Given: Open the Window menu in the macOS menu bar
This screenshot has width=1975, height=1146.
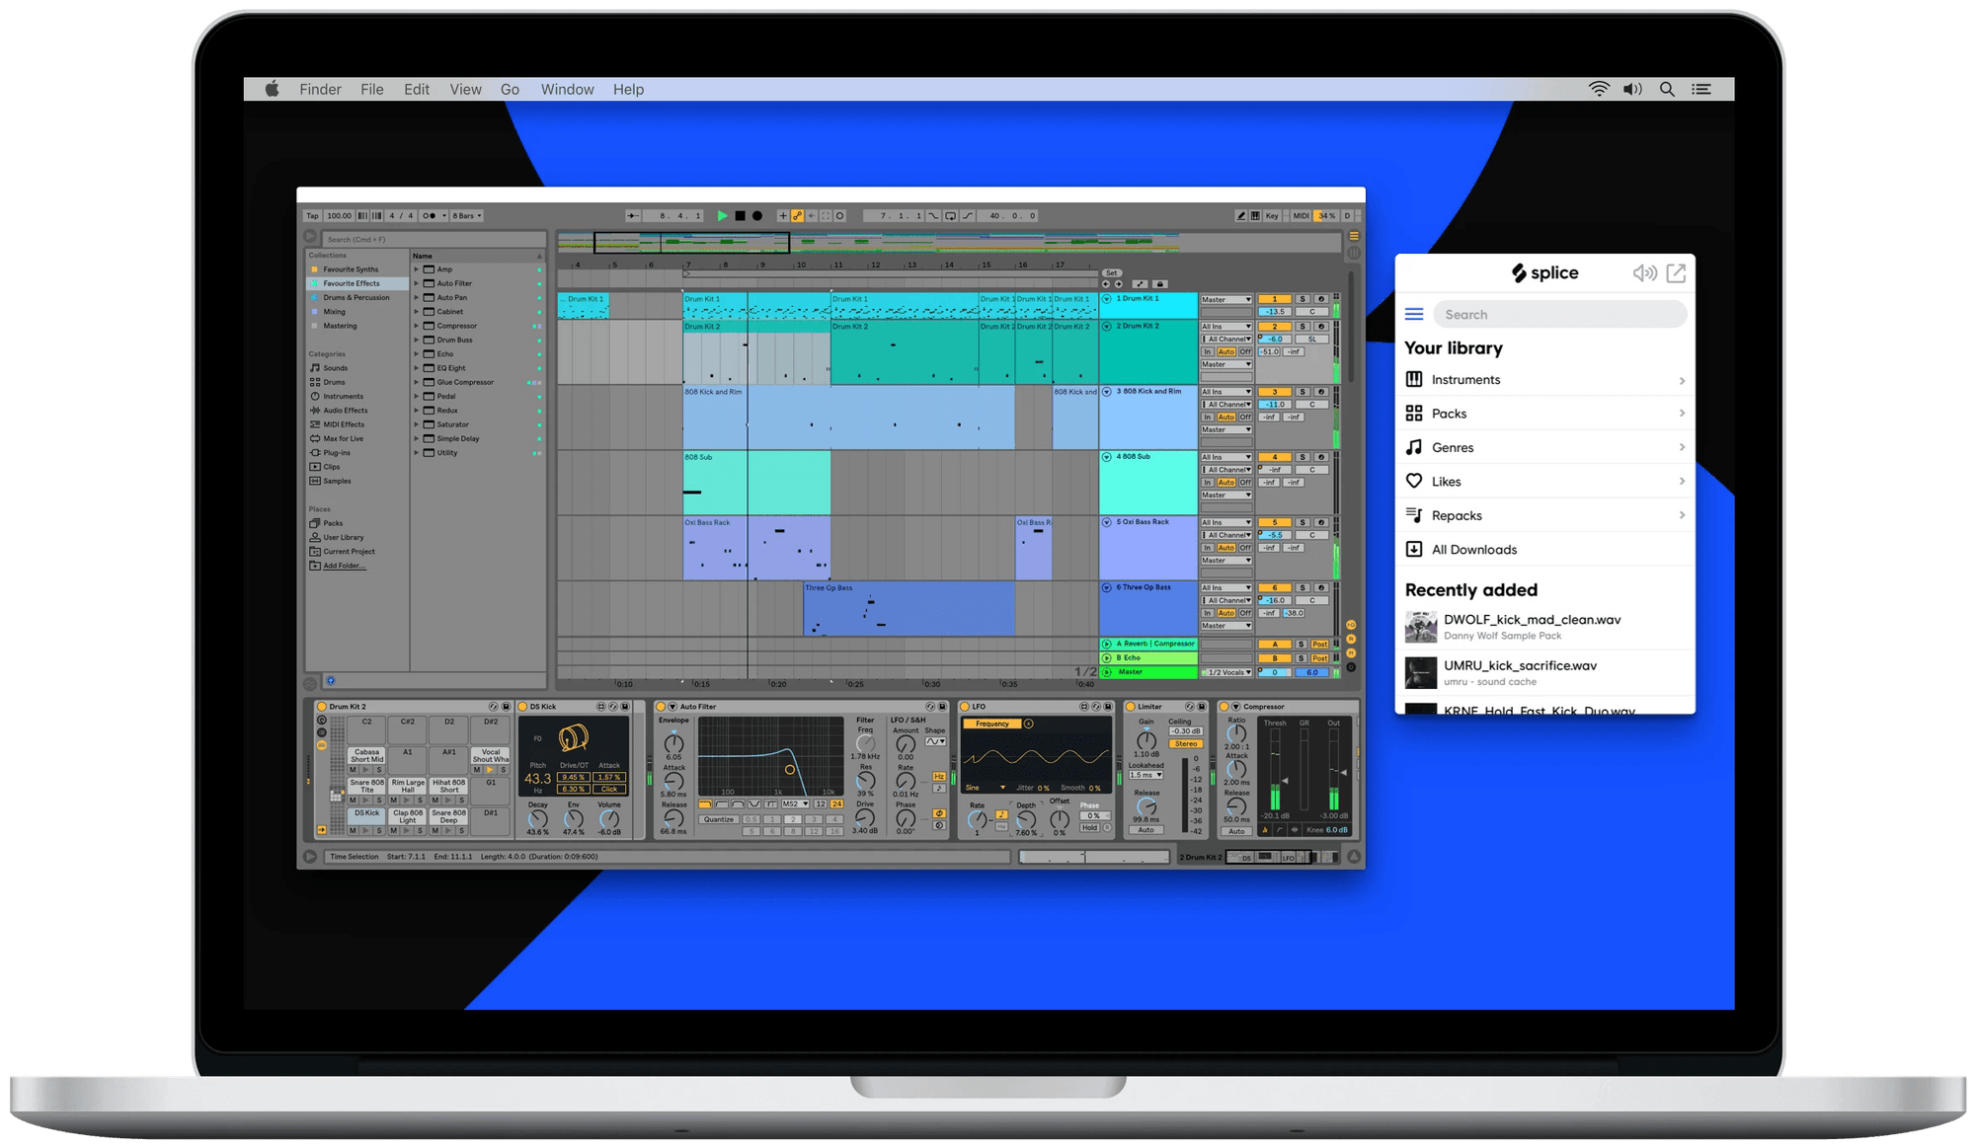Looking at the screenshot, I should pyautogui.click(x=567, y=89).
